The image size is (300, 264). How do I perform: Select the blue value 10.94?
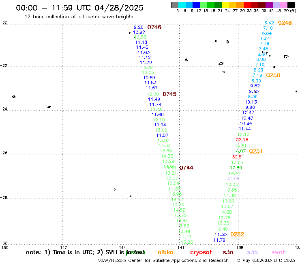pyautogui.click(x=160, y=125)
